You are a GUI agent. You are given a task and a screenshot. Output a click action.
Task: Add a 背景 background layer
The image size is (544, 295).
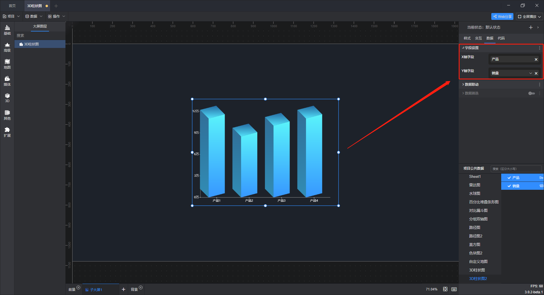click(141, 288)
